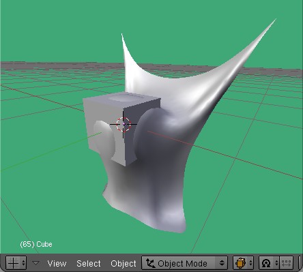Open the Object menu

pos(124,263)
